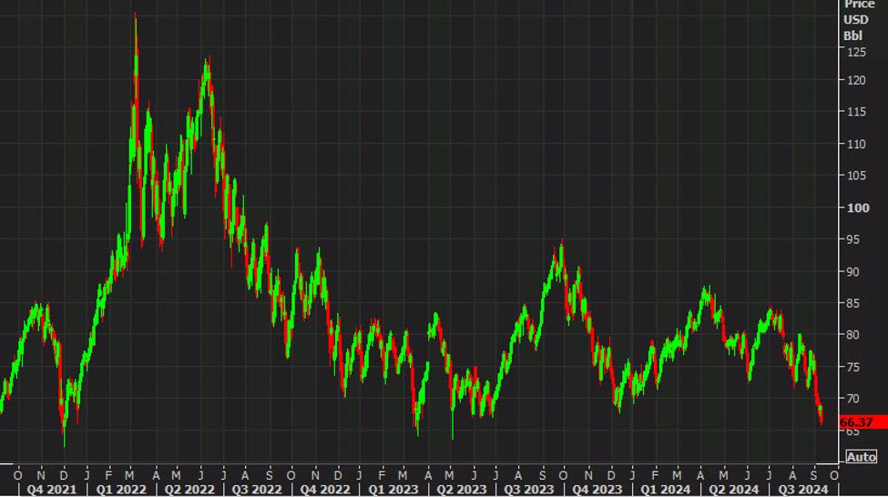
Task: Click the Q2 2022 quarter label
Action: [189, 489]
